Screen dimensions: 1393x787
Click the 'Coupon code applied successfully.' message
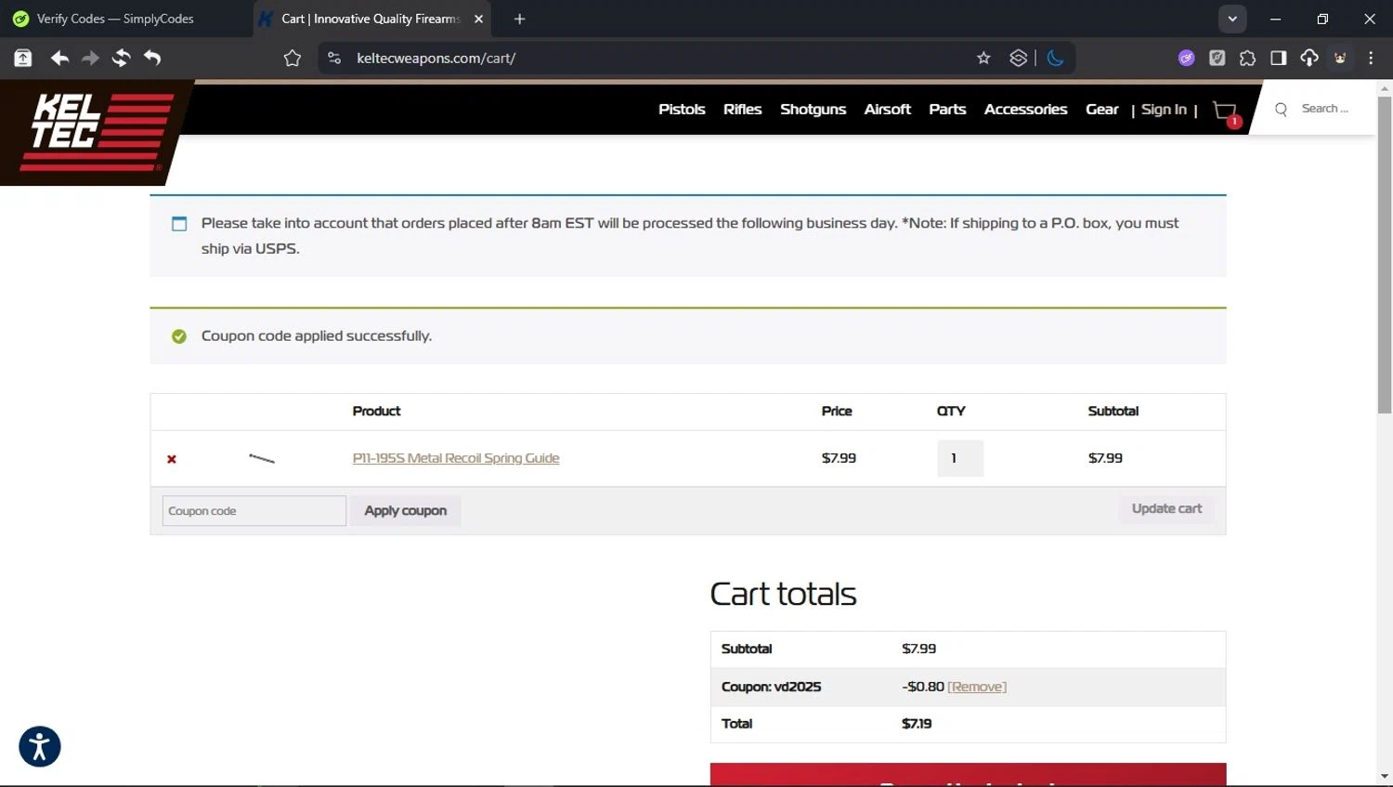[x=317, y=336]
